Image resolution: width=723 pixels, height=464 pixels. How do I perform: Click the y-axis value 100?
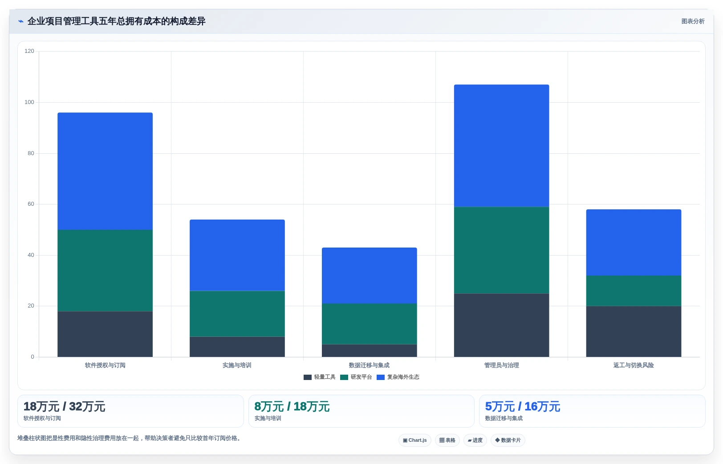[29, 102]
